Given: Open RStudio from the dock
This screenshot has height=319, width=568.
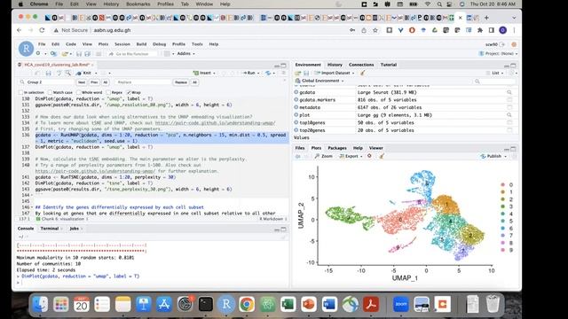Looking at the screenshot, I should 226,304.
